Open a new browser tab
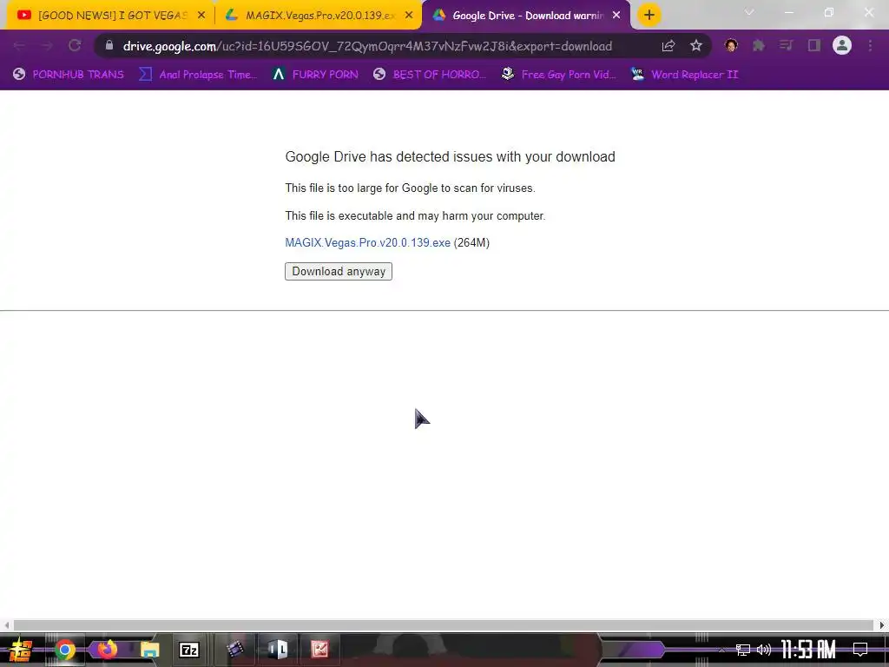The width and height of the screenshot is (889, 667). click(649, 16)
